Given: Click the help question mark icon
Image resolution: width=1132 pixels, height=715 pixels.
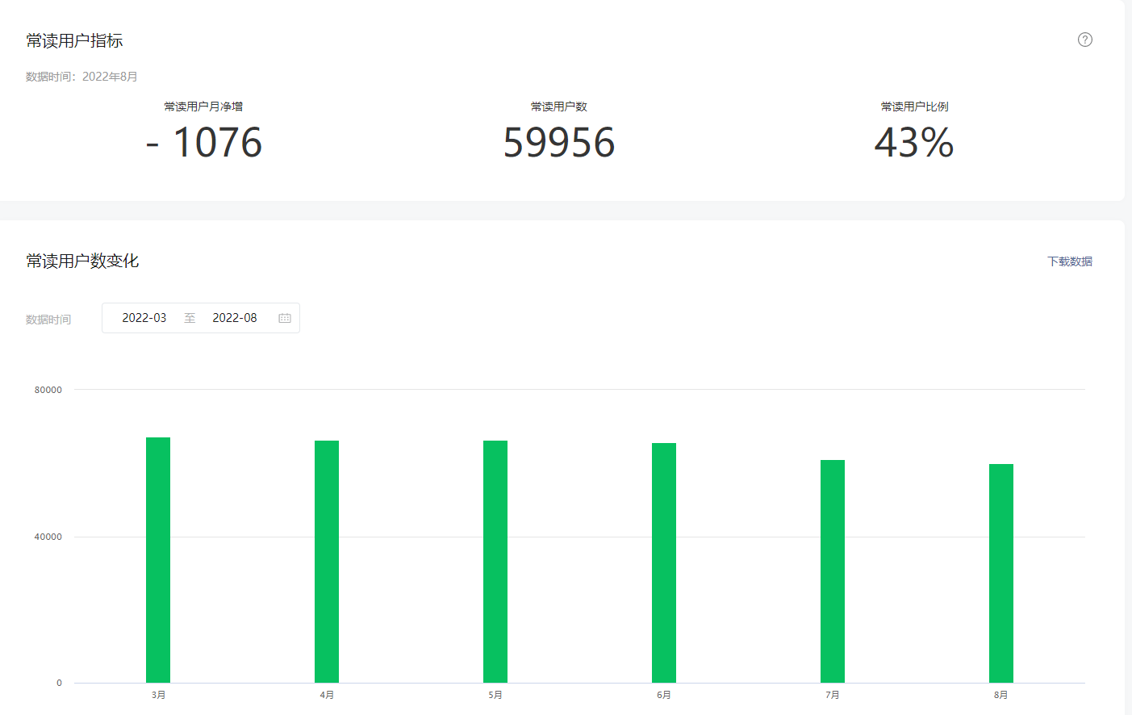Looking at the screenshot, I should (x=1085, y=40).
